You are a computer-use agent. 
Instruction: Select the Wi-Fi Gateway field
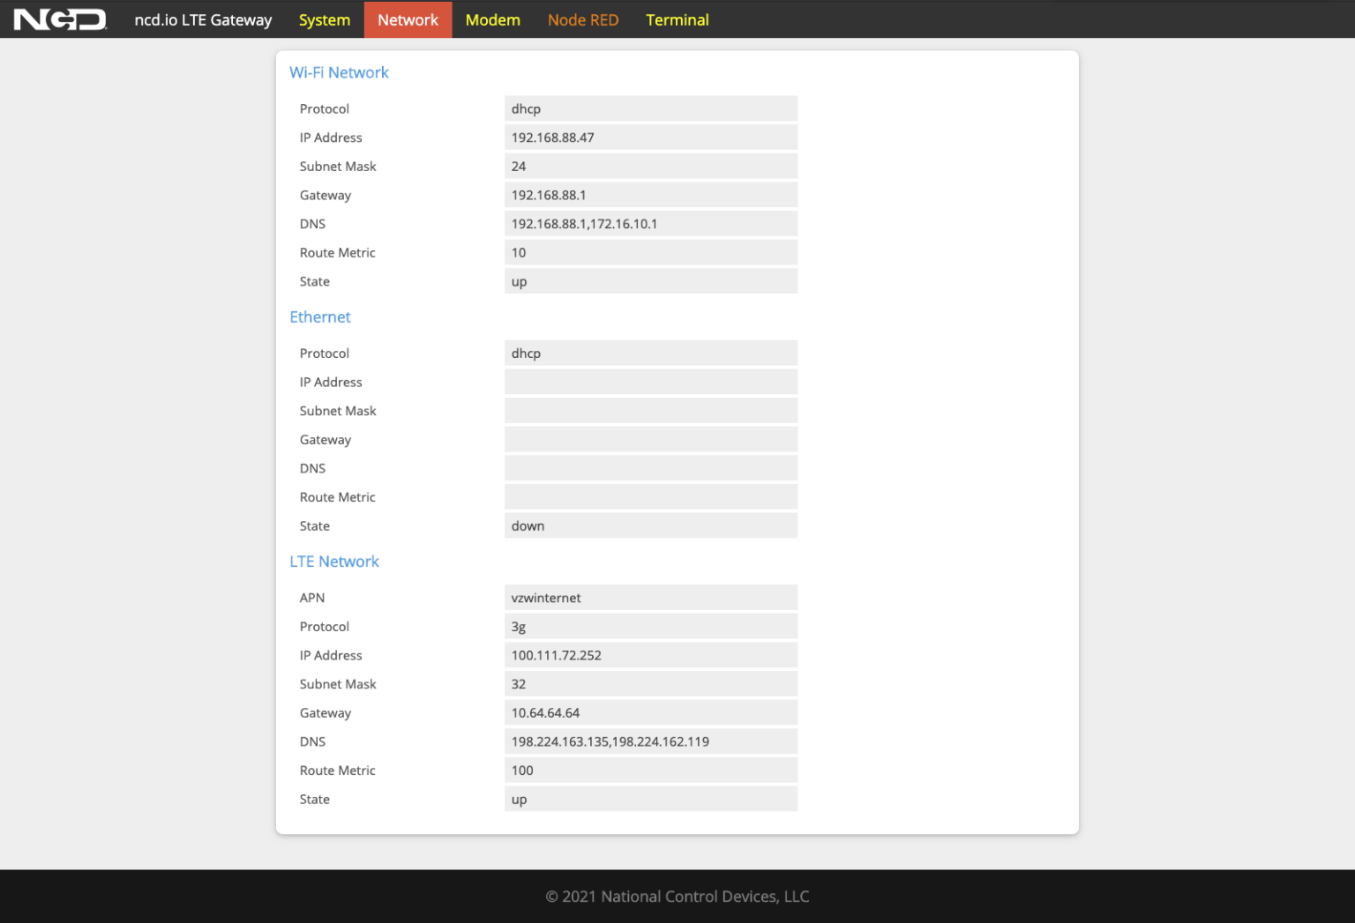[x=650, y=195]
